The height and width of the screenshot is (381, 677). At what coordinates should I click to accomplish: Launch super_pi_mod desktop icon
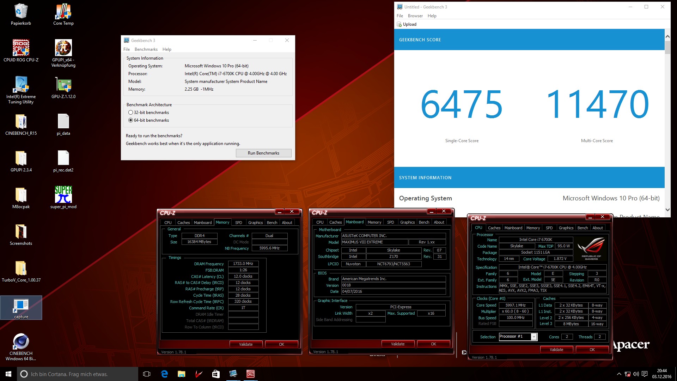[x=63, y=198]
